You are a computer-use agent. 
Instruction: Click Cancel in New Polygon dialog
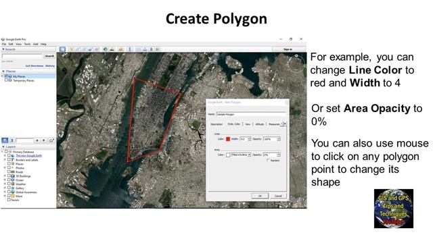pos(278,196)
